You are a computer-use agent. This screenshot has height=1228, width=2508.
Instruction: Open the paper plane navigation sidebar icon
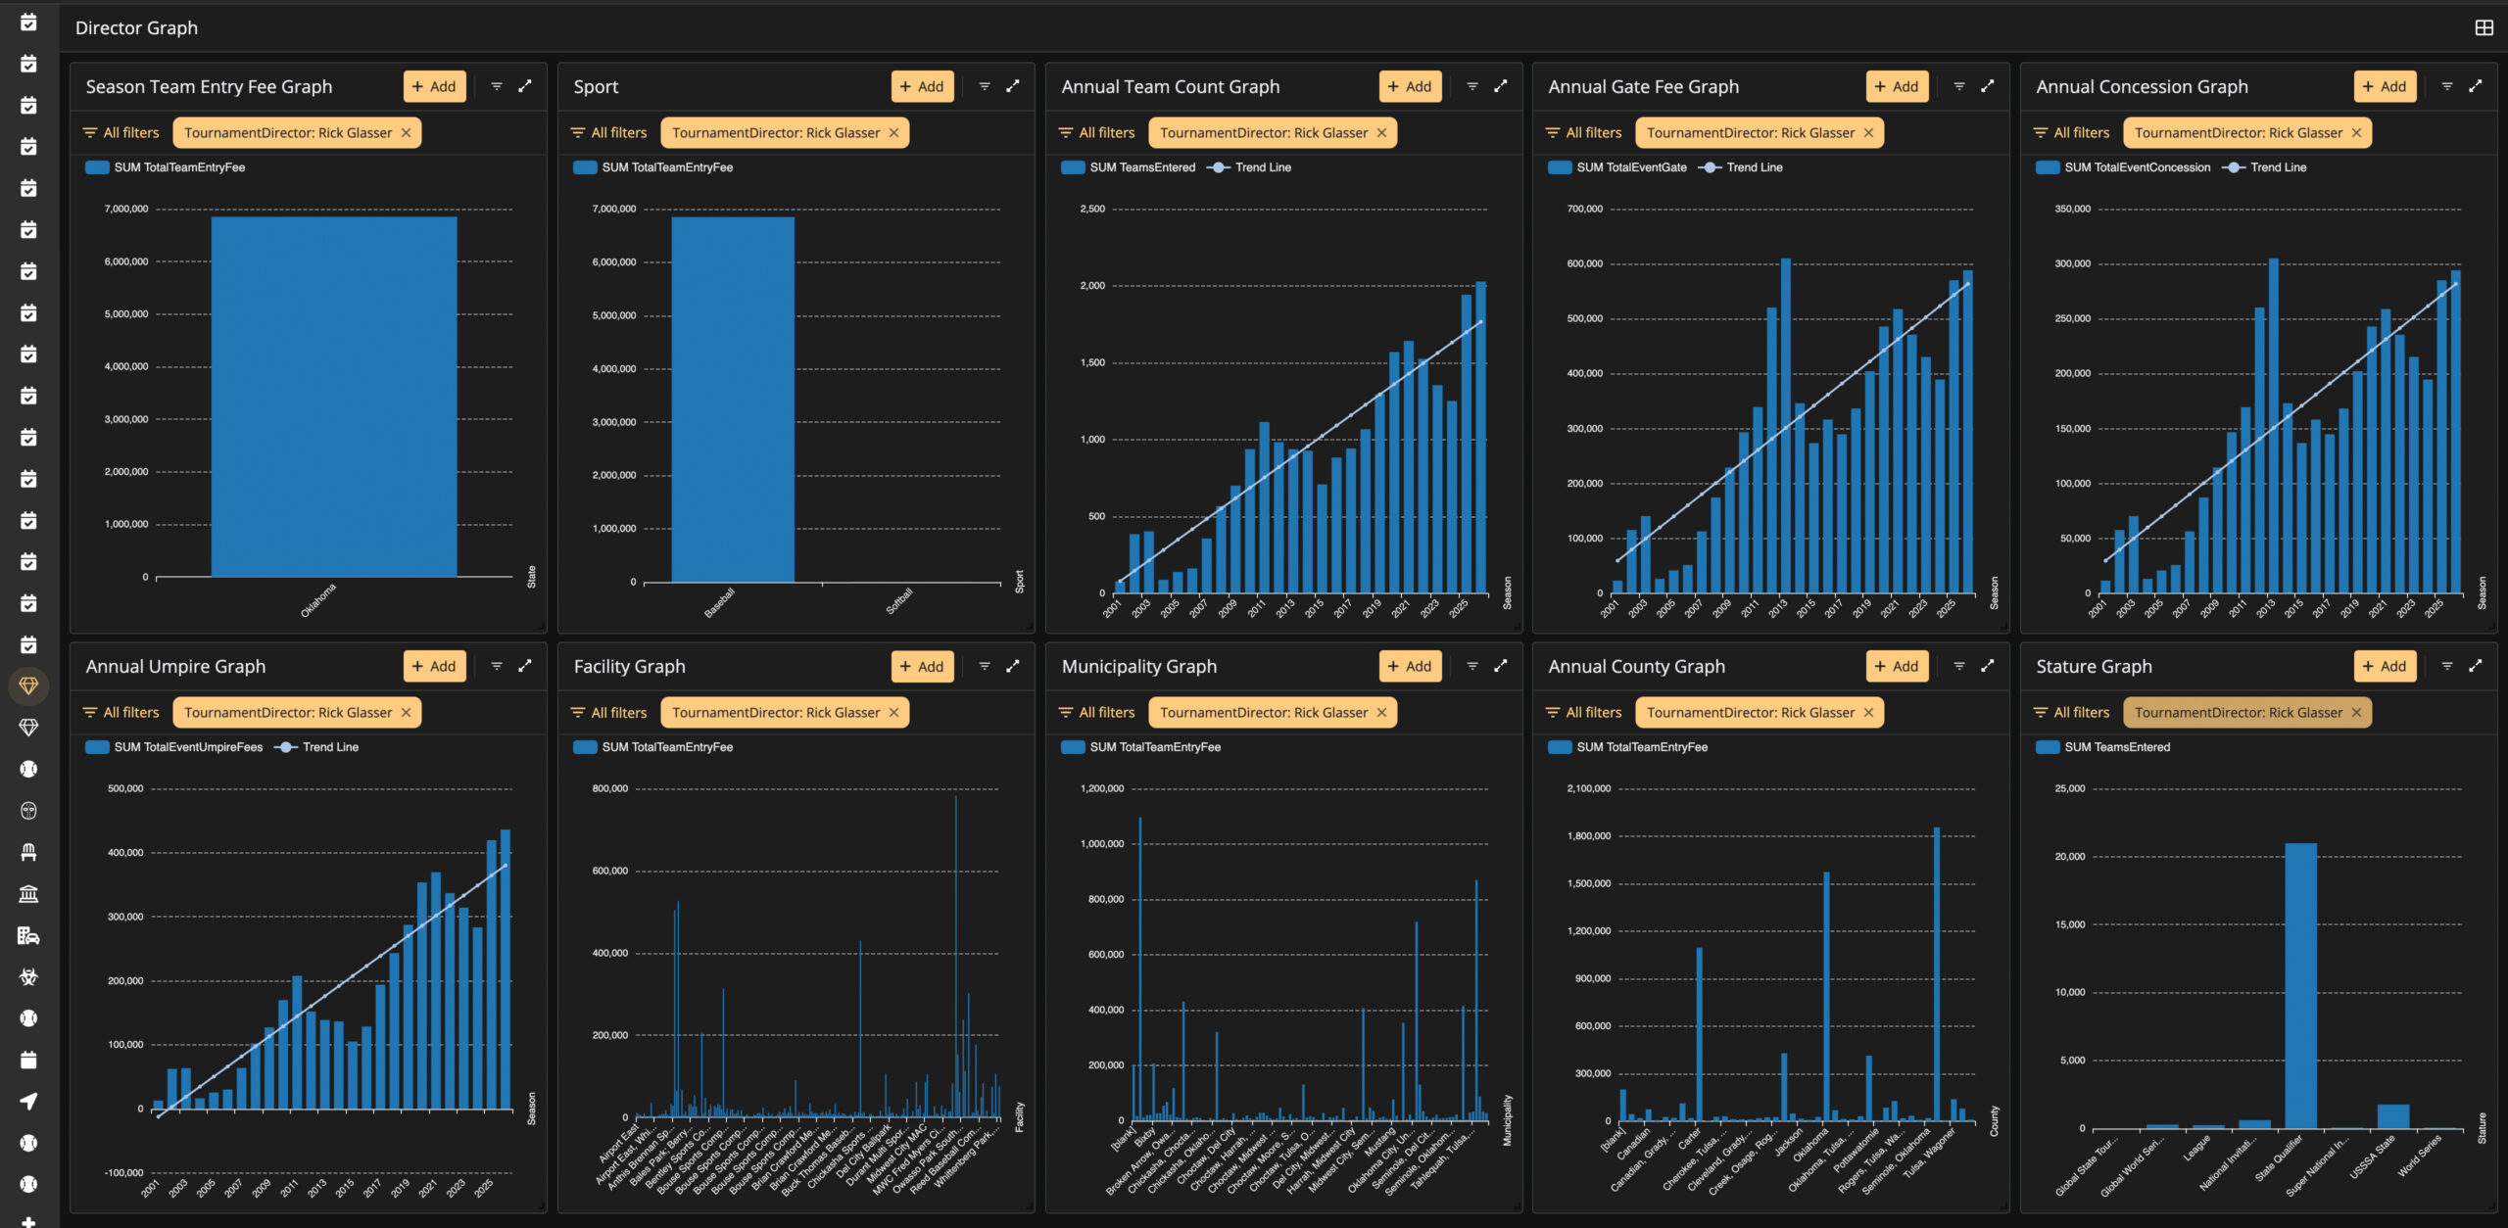coord(28,1101)
